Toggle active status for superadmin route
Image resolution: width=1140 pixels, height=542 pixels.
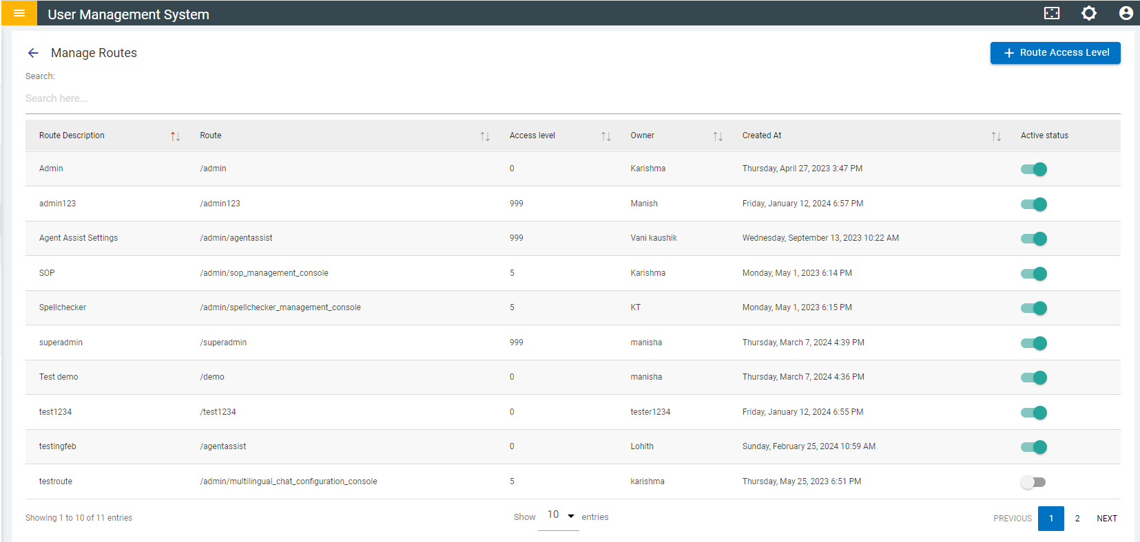pyautogui.click(x=1033, y=343)
